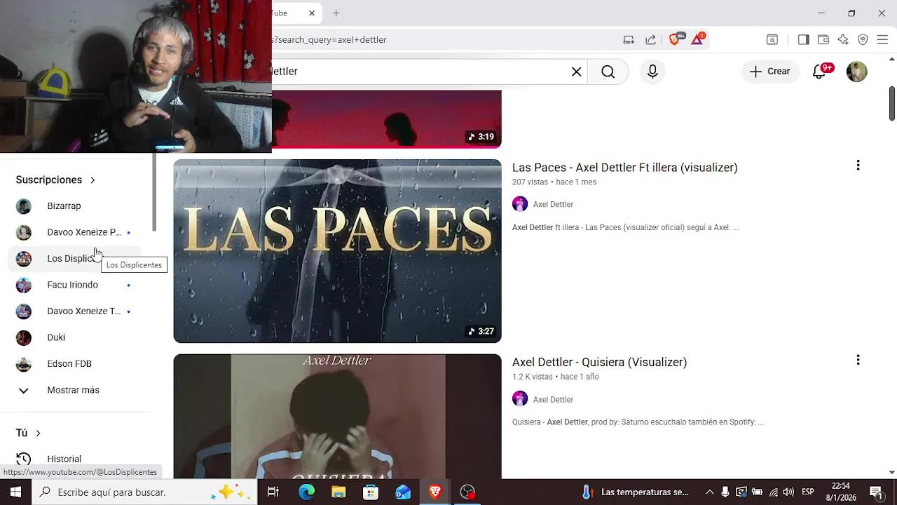Open the Action Center notifications icon
897x505 pixels.
(877, 492)
